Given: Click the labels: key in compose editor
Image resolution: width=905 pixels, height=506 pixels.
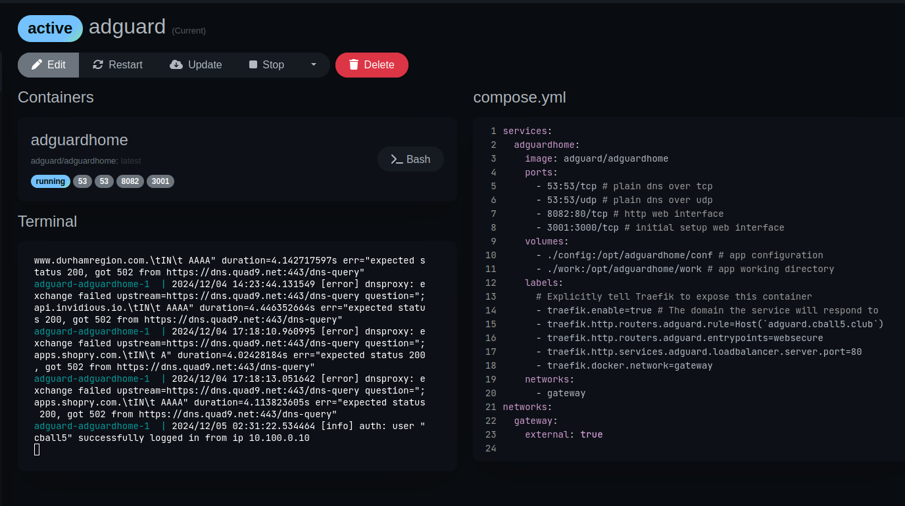Looking at the screenshot, I should point(544,283).
